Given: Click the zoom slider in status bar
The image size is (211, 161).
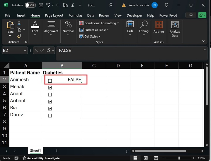Looking at the screenshot, I should point(178,158).
